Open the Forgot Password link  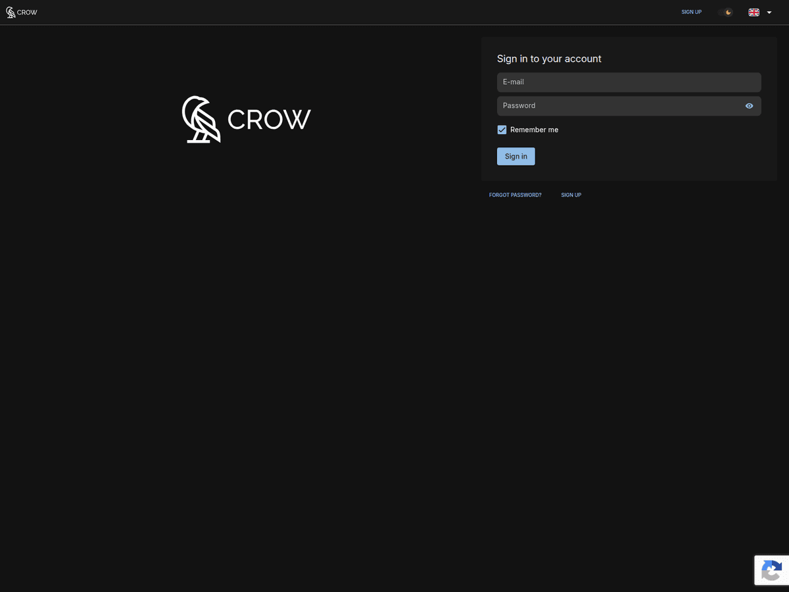click(515, 195)
